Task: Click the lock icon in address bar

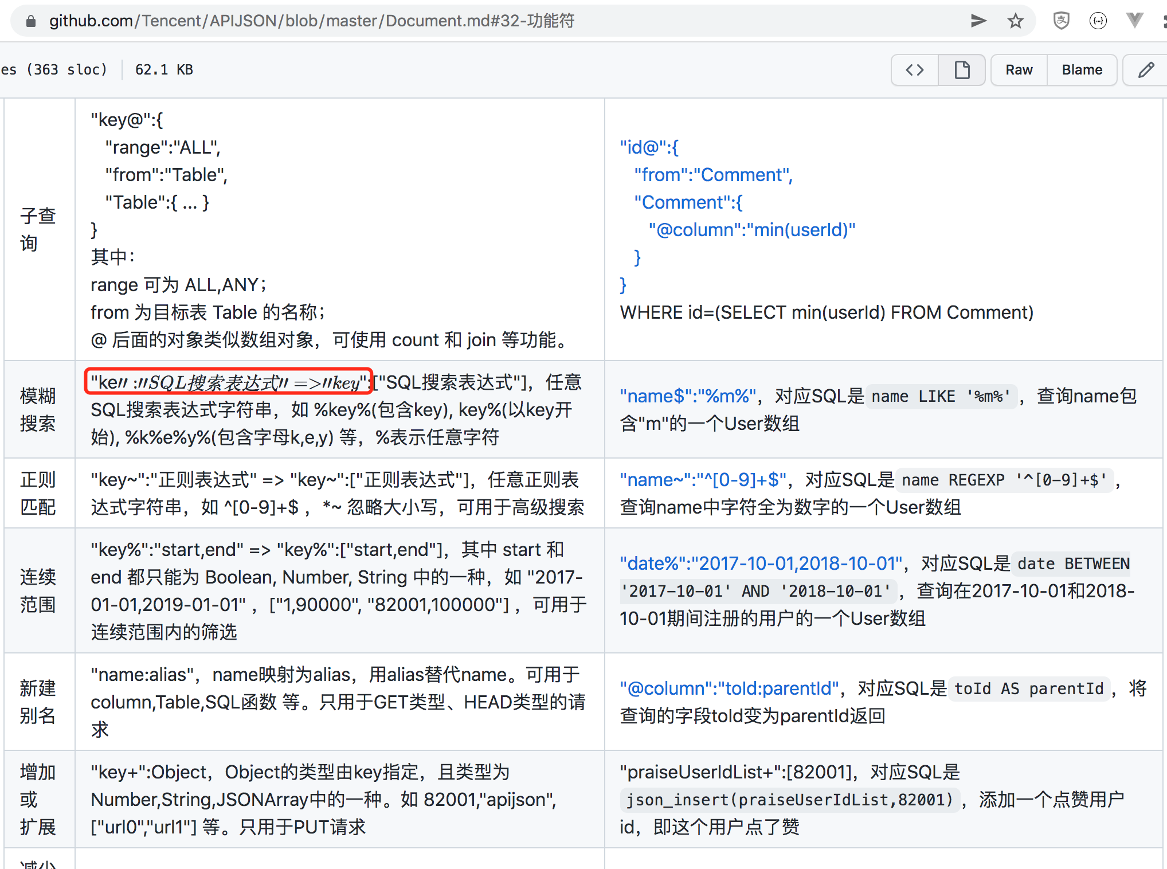Action: point(31,21)
